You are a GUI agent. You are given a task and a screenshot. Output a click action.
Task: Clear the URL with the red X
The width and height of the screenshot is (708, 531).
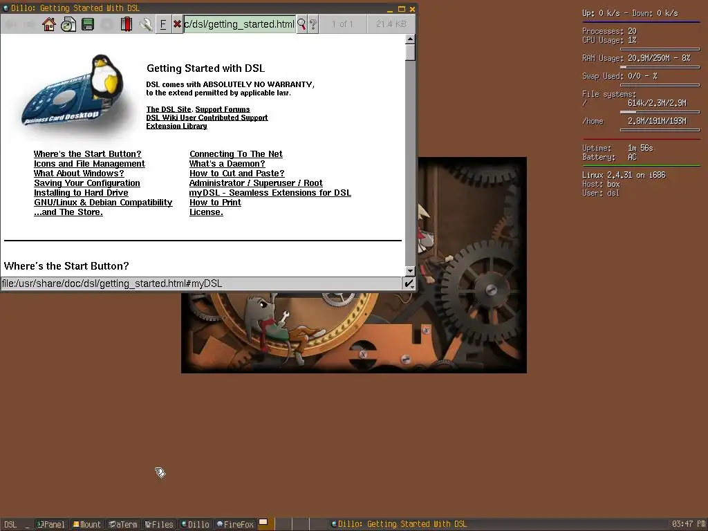[x=177, y=24]
